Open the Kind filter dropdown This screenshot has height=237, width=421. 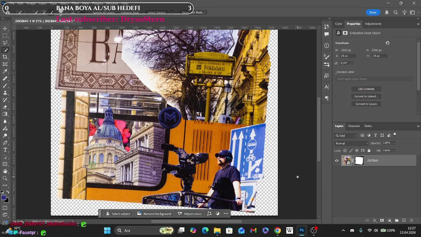tap(346, 136)
